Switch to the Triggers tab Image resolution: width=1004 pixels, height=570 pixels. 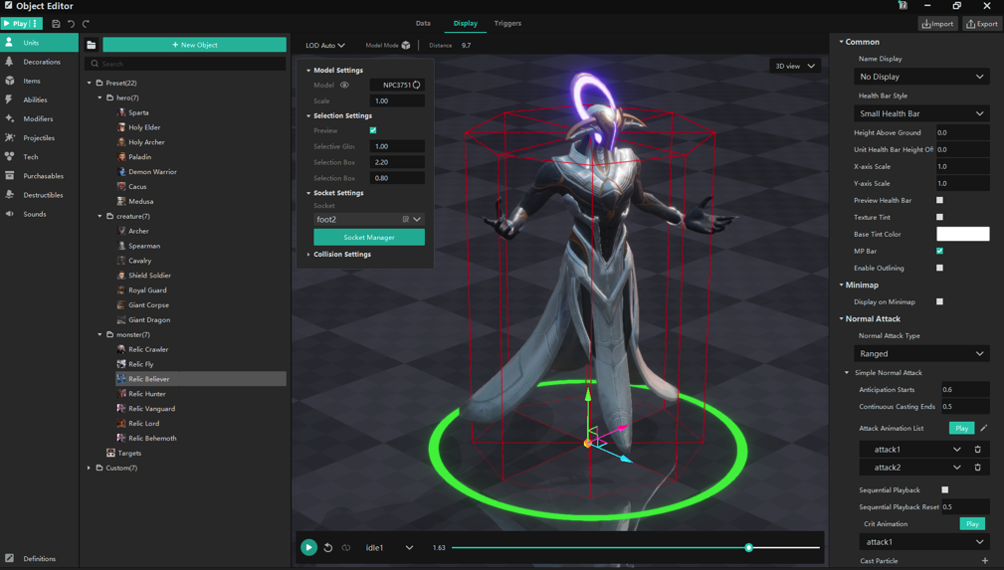tap(507, 24)
